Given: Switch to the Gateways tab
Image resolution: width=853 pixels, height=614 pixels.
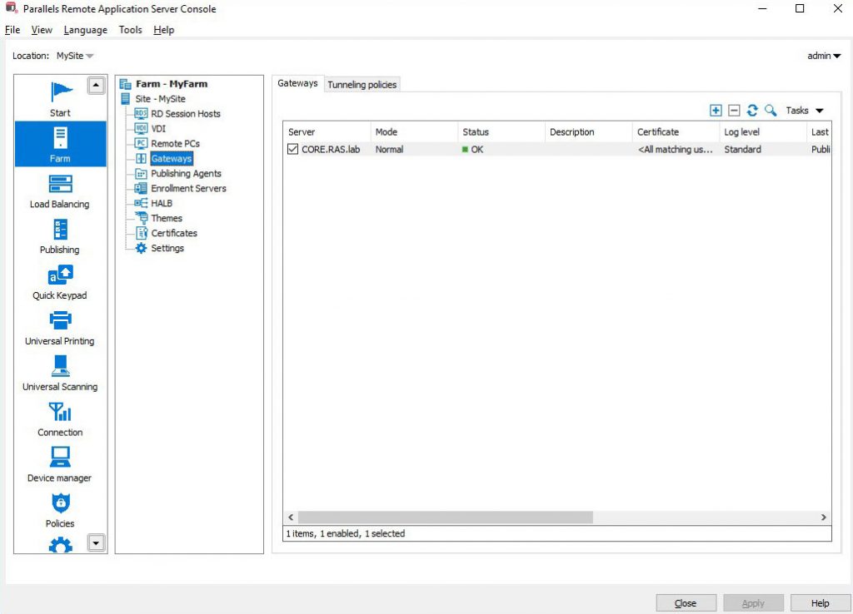Looking at the screenshot, I should pos(297,83).
